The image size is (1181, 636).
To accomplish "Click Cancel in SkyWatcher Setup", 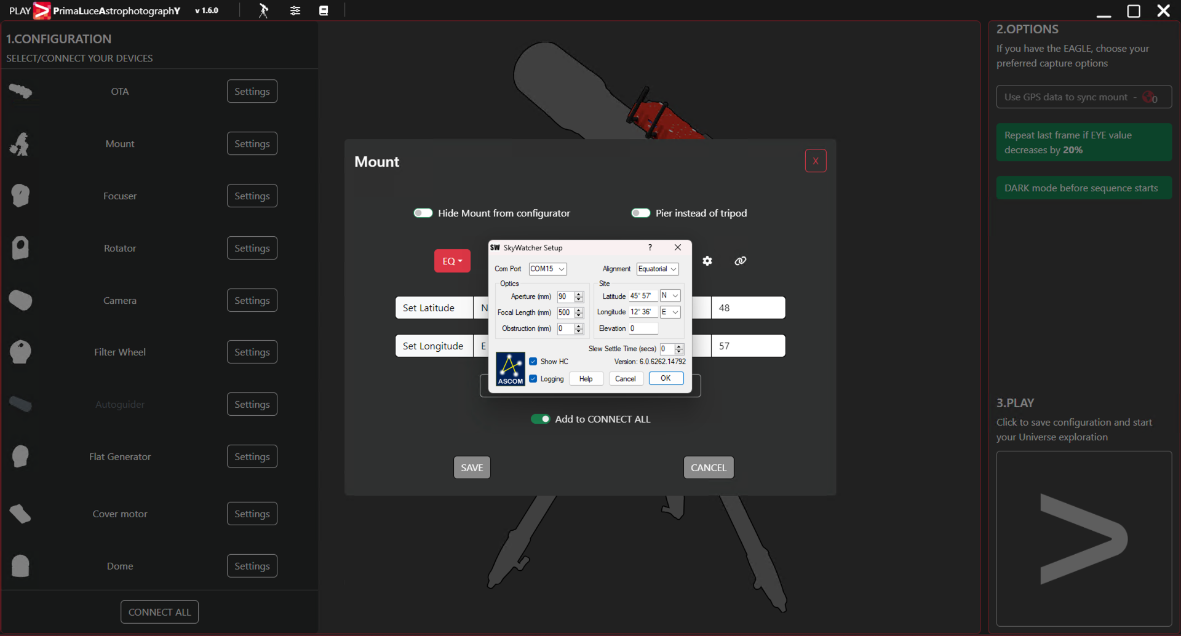I will click(x=626, y=378).
